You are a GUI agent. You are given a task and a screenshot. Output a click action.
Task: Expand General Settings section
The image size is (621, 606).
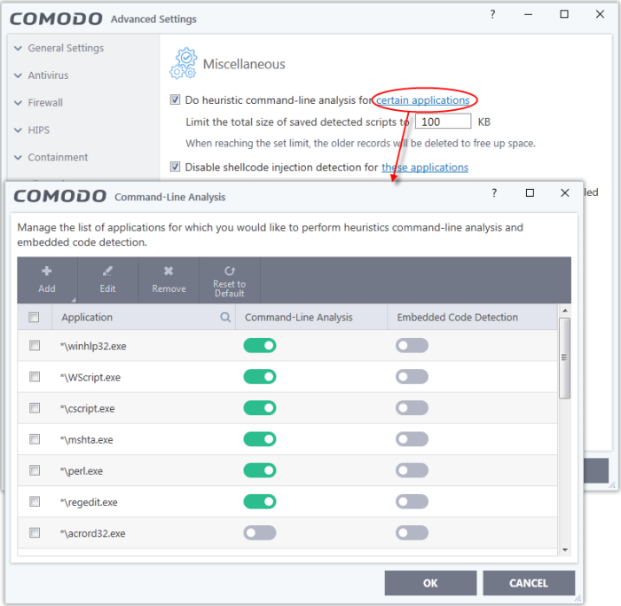click(59, 48)
